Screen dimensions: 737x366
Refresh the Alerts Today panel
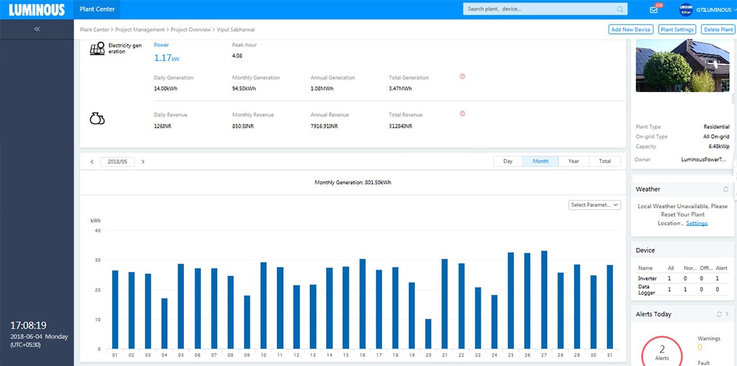[x=719, y=314]
